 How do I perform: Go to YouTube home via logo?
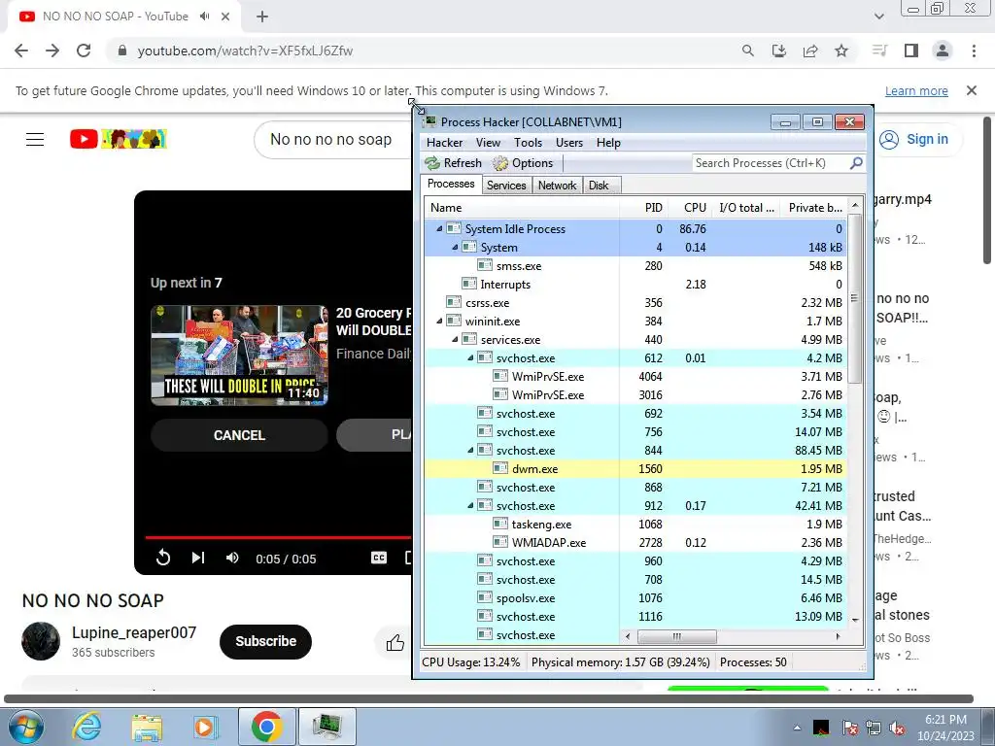(x=118, y=139)
